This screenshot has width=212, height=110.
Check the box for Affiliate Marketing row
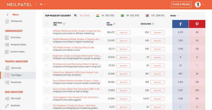coord(47,32)
